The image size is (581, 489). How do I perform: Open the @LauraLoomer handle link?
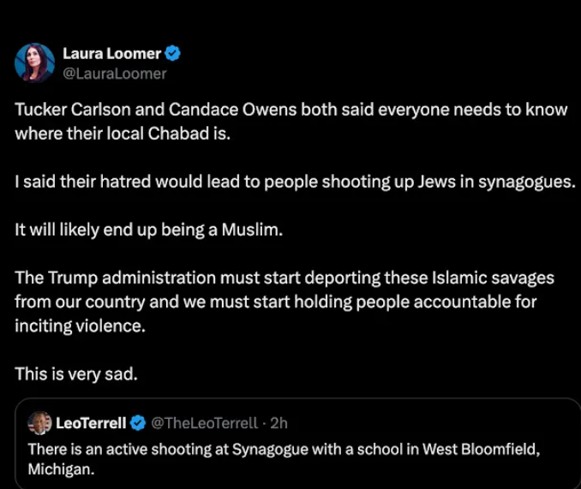tap(114, 74)
